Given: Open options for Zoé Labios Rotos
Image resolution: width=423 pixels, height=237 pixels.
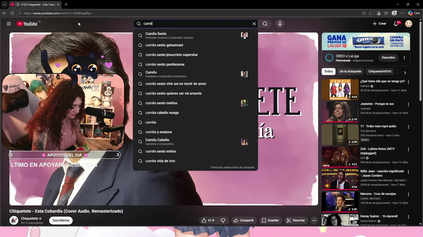Looking at the screenshot, I should click(408, 149).
